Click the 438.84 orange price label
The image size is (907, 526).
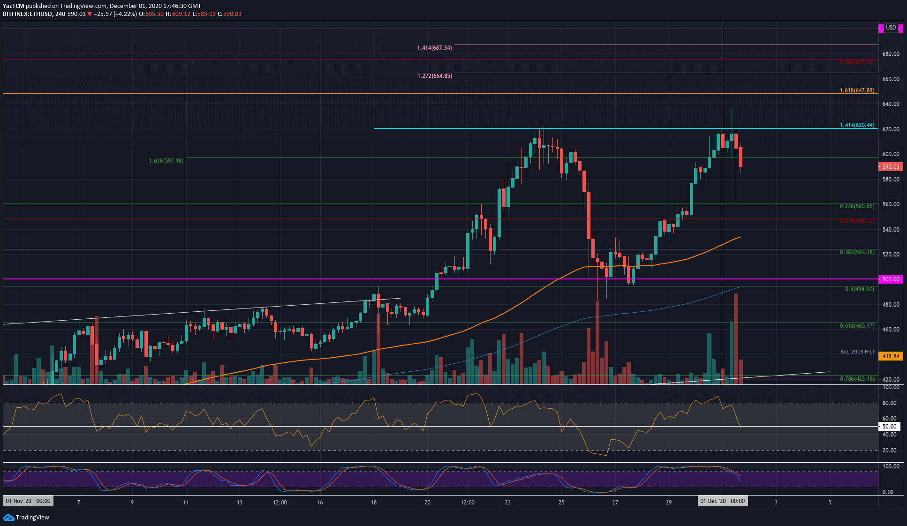pyautogui.click(x=891, y=356)
